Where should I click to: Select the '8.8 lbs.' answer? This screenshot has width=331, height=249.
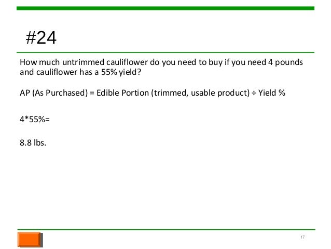coord(33,143)
